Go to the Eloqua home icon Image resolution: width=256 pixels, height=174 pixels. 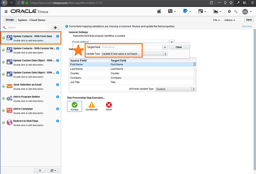point(159,11)
